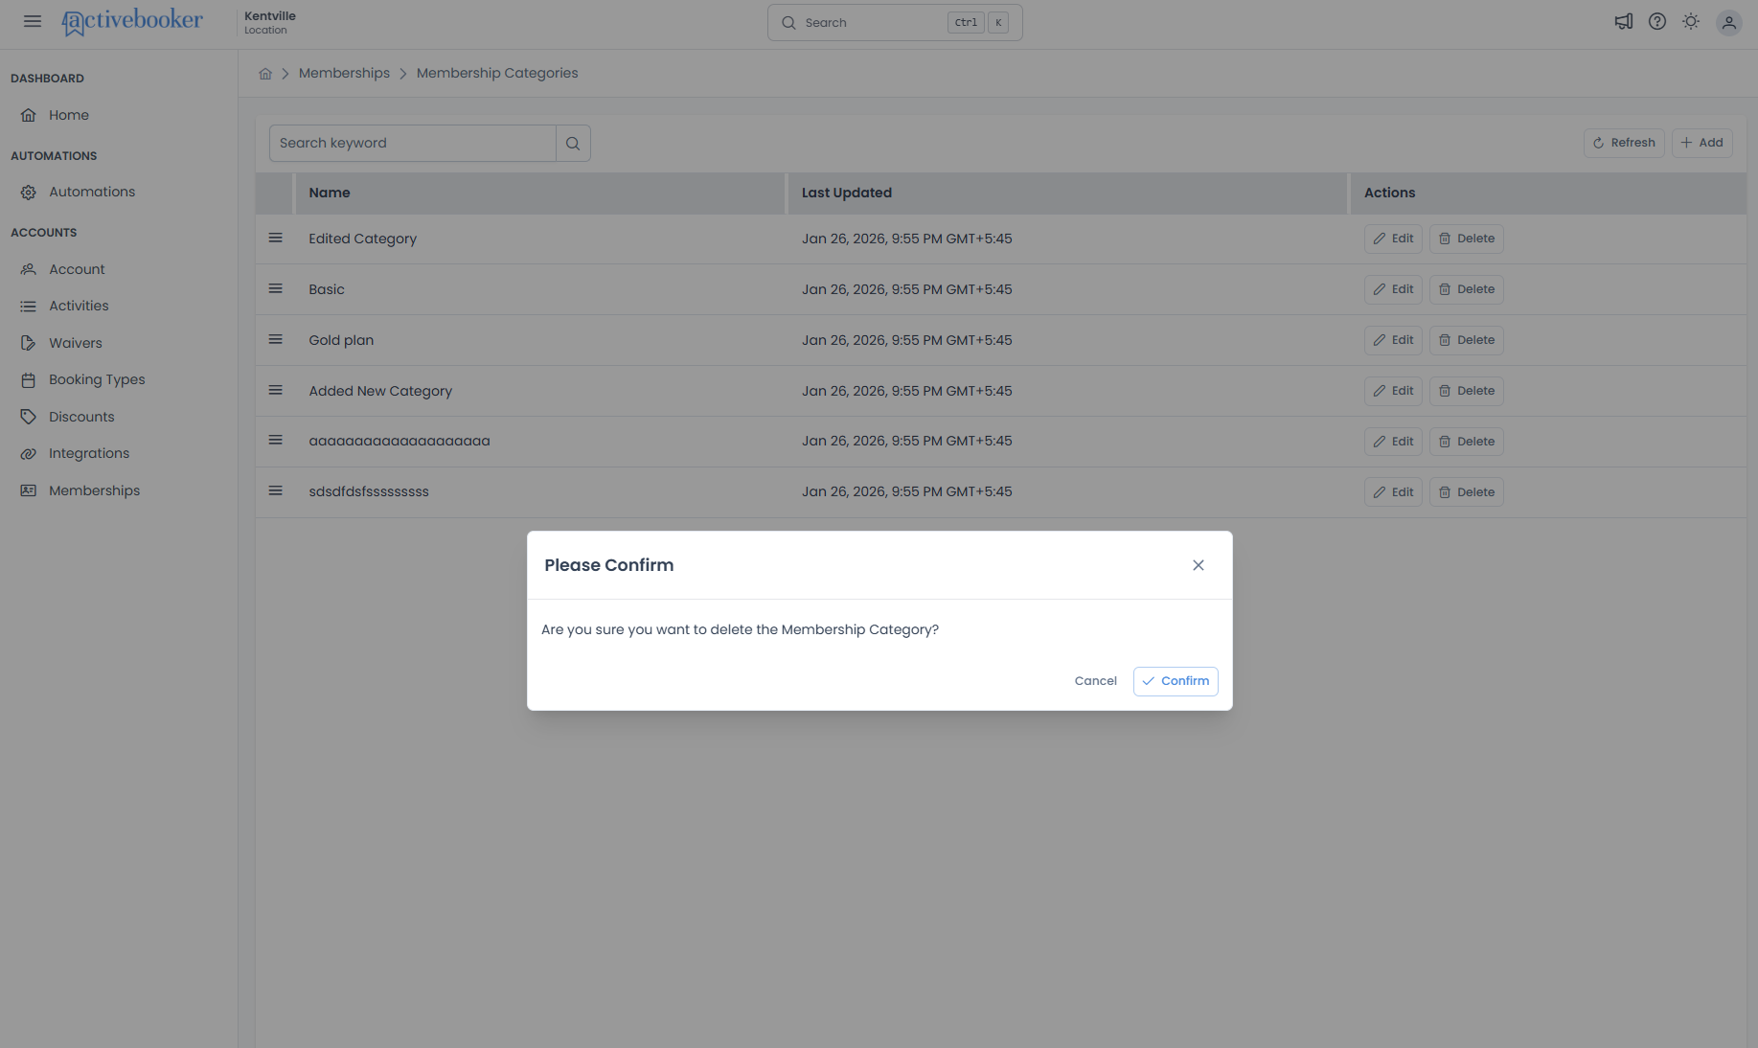Click the Basic name cell

tap(327, 289)
